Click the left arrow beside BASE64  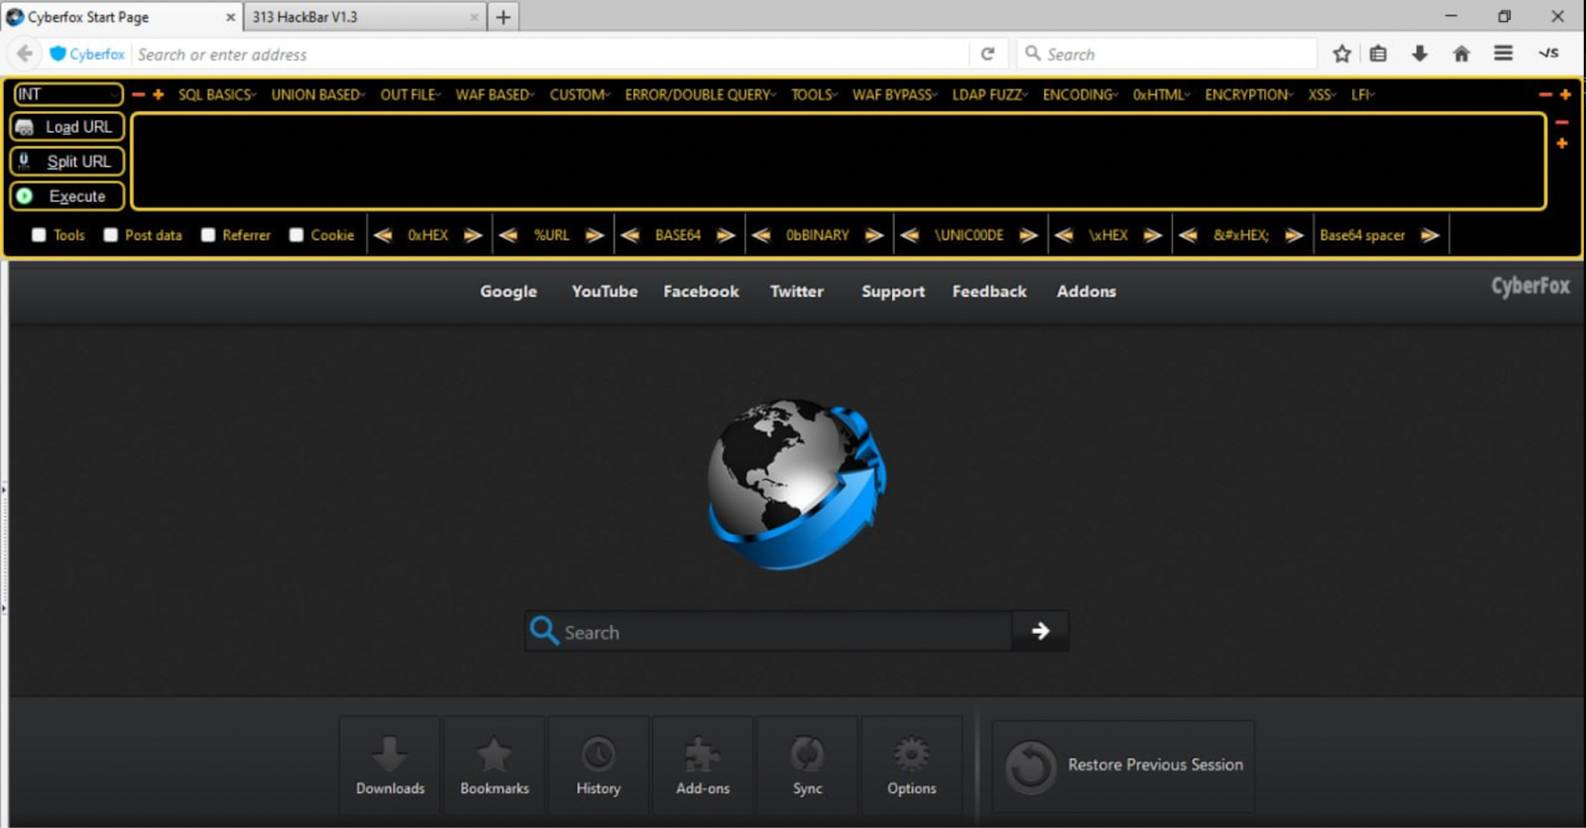[x=629, y=235]
